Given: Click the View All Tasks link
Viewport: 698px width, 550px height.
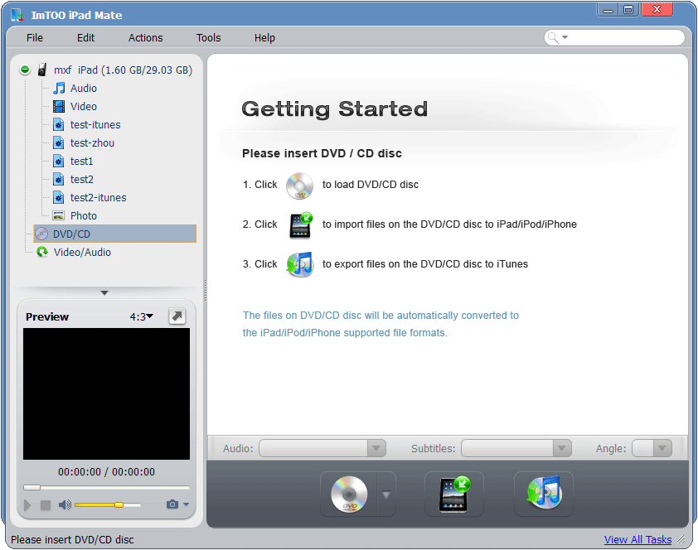Looking at the screenshot, I should coord(637,540).
